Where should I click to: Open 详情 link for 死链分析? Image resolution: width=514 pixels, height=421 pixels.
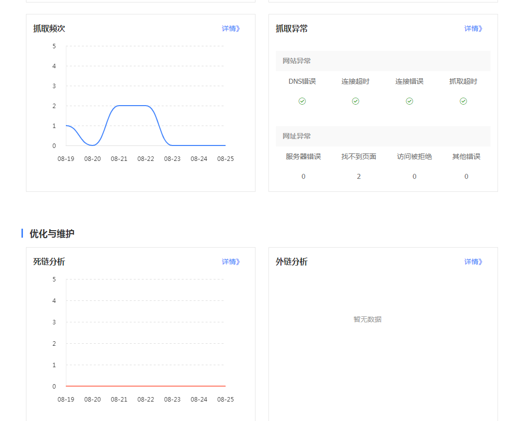click(x=231, y=262)
